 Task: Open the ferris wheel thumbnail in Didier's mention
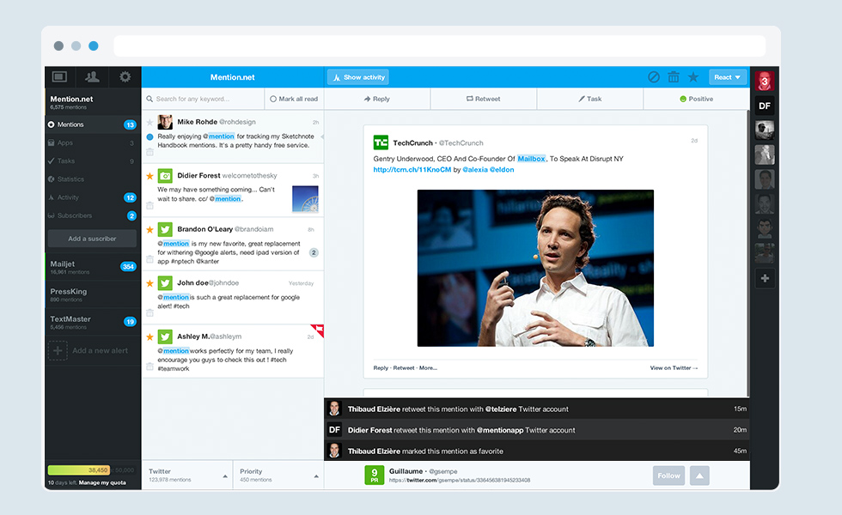click(x=305, y=198)
